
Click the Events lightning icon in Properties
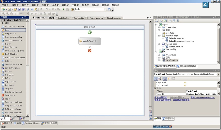pos(169,79)
